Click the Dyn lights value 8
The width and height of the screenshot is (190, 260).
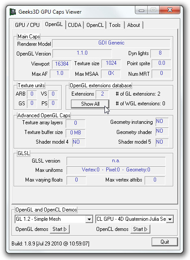click(160, 53)
